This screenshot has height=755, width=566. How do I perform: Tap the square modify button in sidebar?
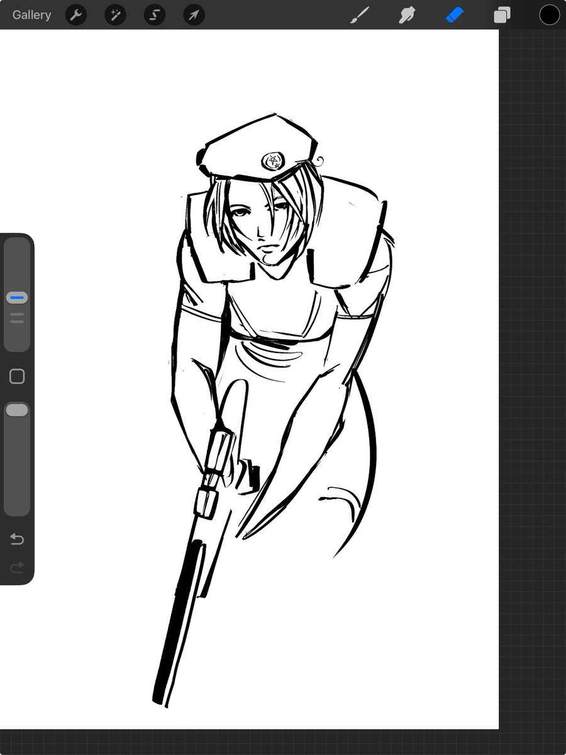[x=17, y=376]
